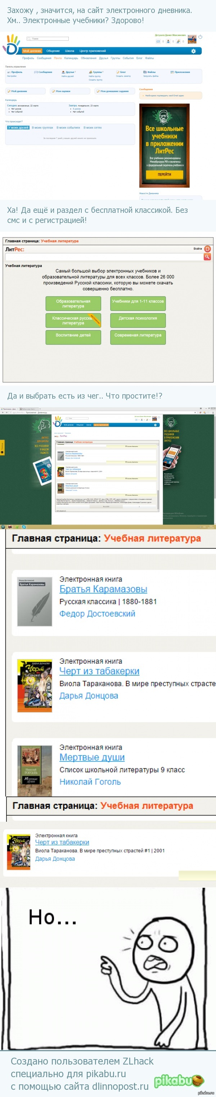Screen dimensions: 216x1097
Task: Click the "ЛитРес:" logo in the app
Action: click(x=14, y=250)
